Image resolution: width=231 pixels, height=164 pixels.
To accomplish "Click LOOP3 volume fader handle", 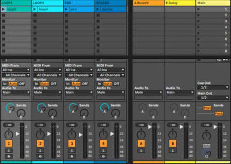I will pyautogui.click(x=17, y=134).
